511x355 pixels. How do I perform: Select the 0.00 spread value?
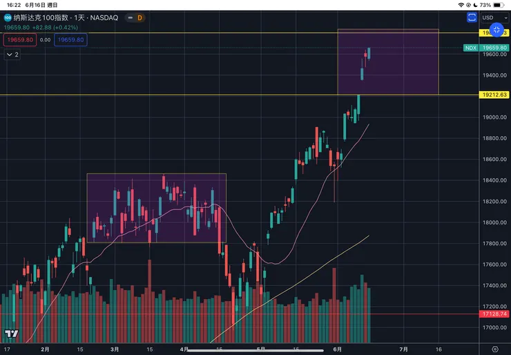point(46,40)
